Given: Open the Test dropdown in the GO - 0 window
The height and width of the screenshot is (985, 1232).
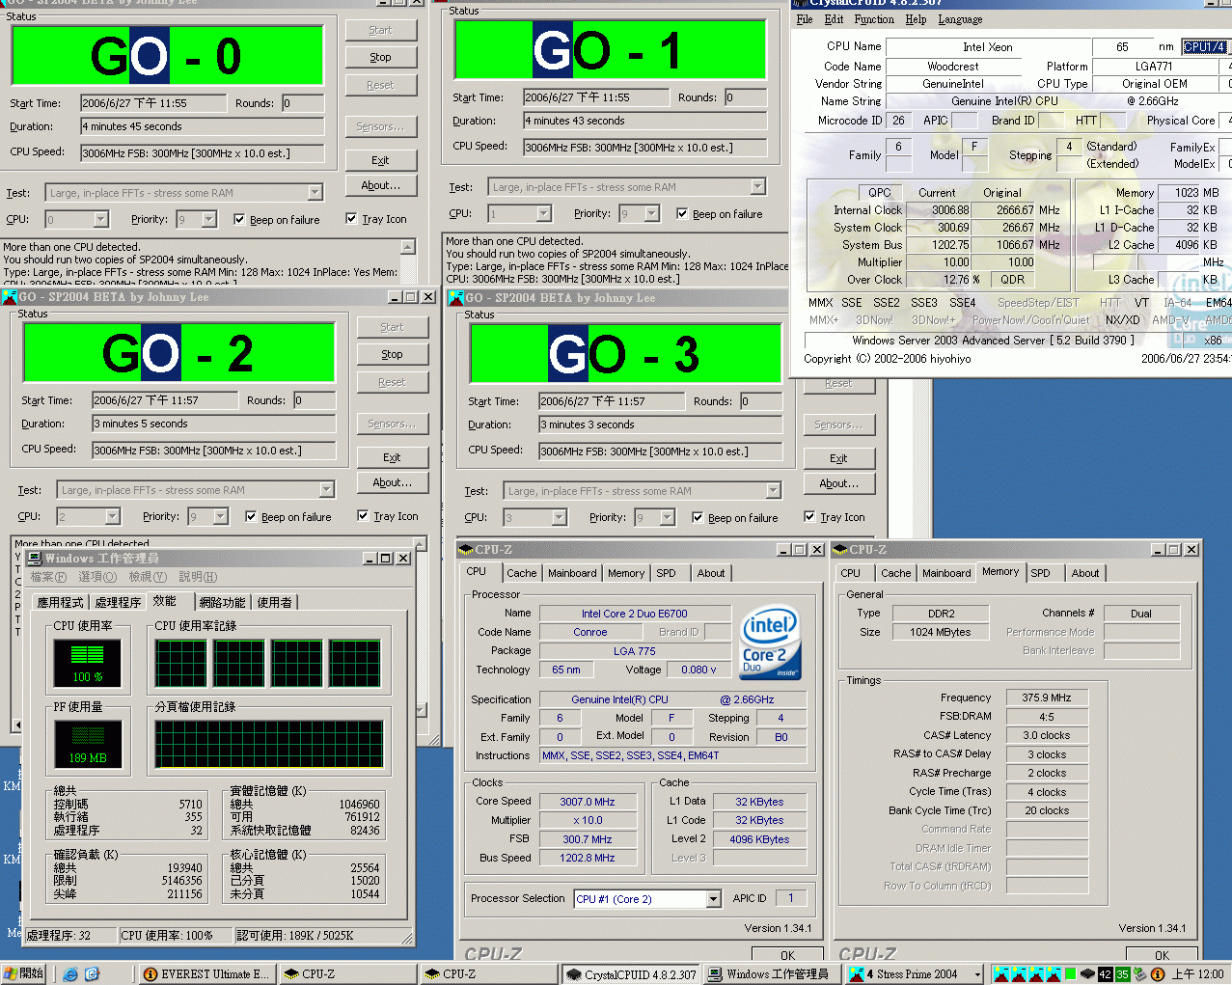Looking at the screenshot, I should (315, 193).
